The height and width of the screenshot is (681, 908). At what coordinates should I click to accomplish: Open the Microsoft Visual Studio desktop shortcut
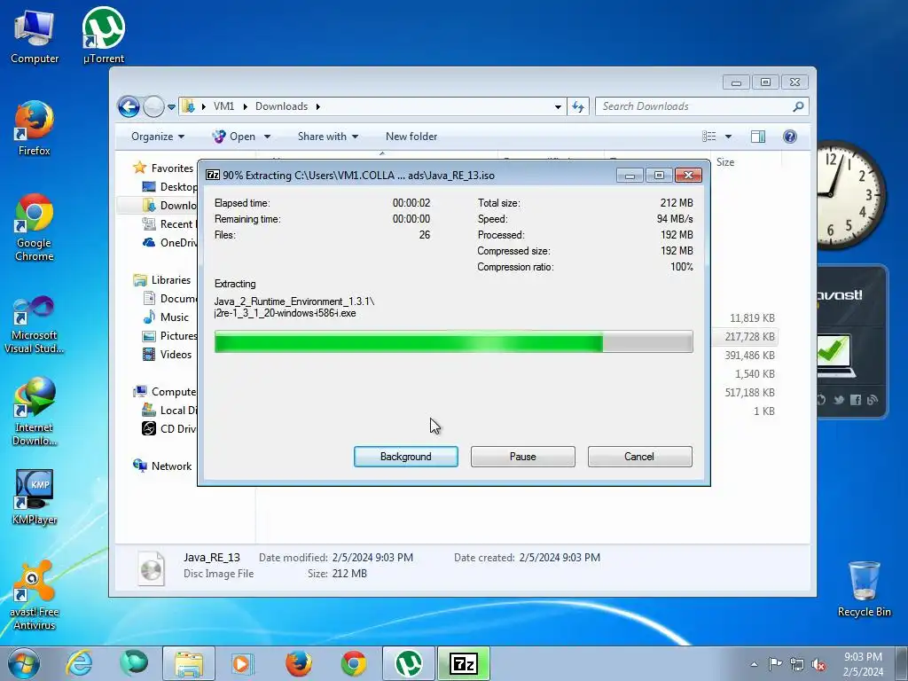(x=35, y=325)
